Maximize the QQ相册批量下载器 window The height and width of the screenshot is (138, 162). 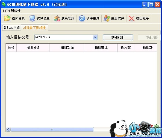pyautogui.click(x=151, y=5)
